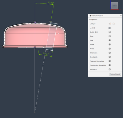
Task: Click the Look At icon
Action: 109,28
